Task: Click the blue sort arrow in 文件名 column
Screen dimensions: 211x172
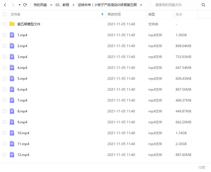Action: tap(102, 14)
